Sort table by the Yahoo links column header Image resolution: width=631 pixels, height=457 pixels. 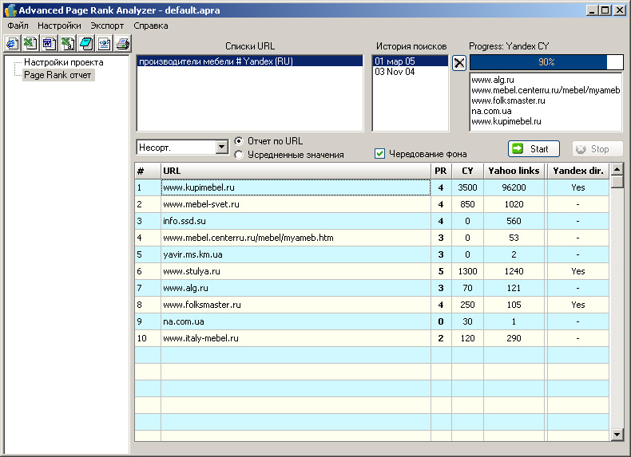point(514,171)
